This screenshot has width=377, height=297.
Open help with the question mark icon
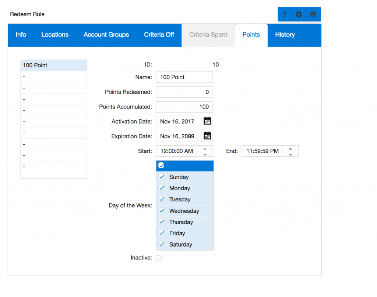point(285,14)
